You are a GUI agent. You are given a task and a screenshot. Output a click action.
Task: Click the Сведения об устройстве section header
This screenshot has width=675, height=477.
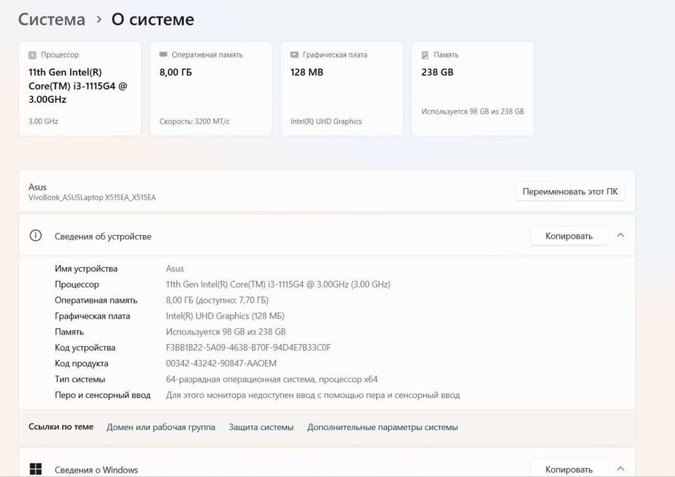[327, 236]
